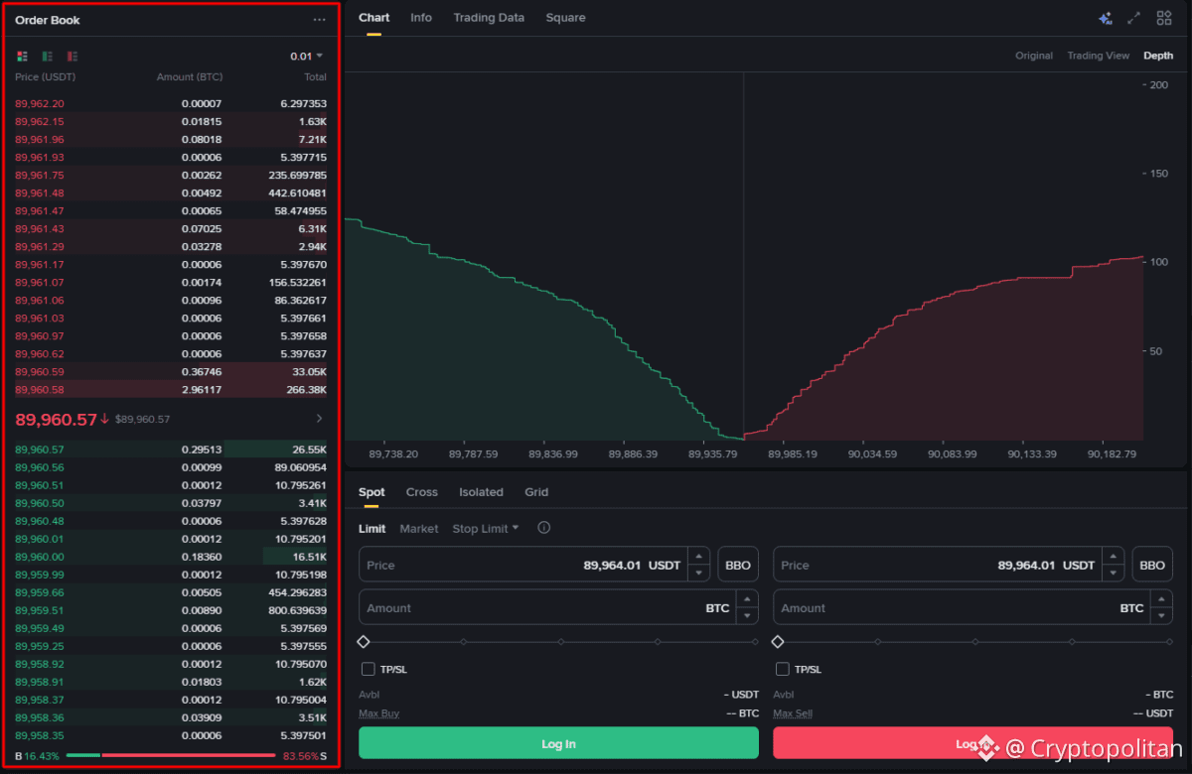Enable TP/SL checkbox on sell side
Image resolution: width=1192 pixels, height=774 pixels.
point(783,669)
